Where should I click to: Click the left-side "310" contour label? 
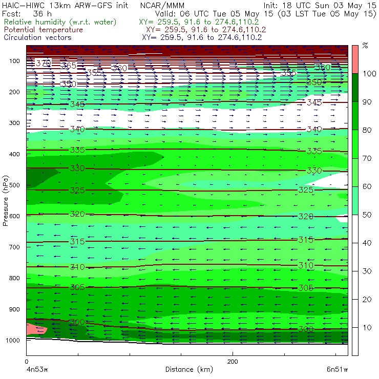click(x=77, y=267)
